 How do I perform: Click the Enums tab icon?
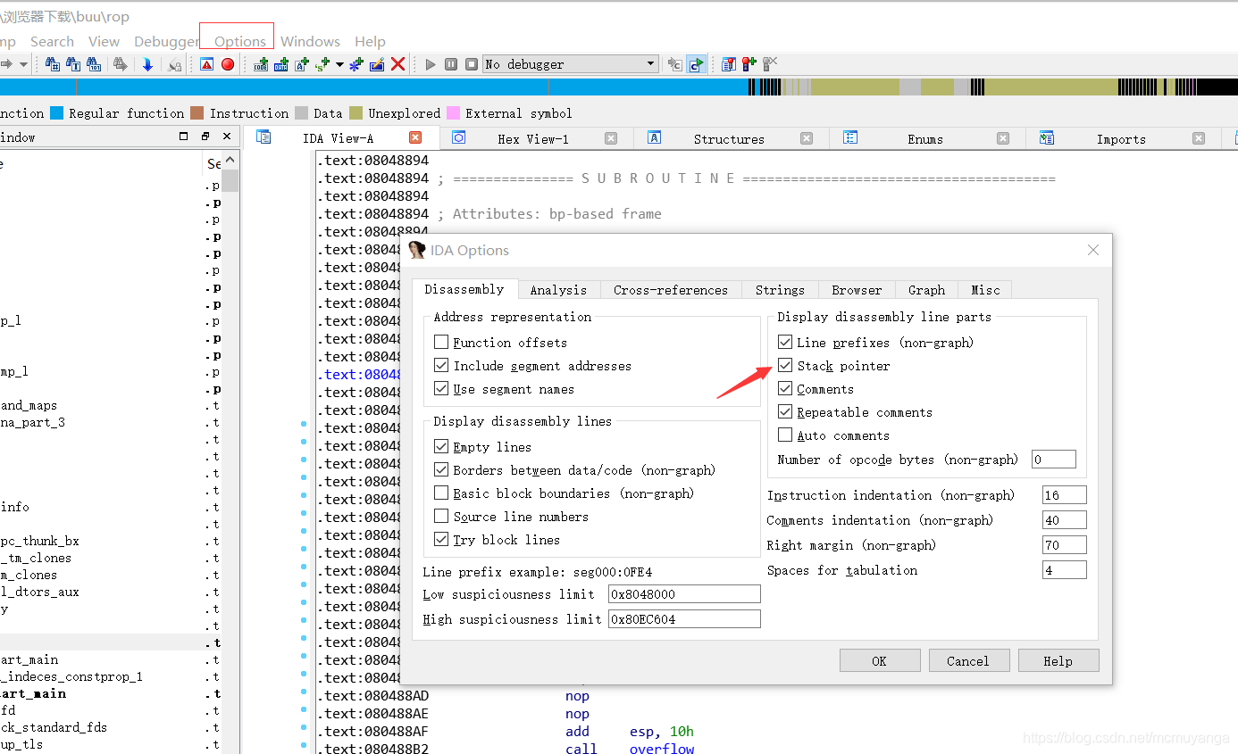coord(850,137)
